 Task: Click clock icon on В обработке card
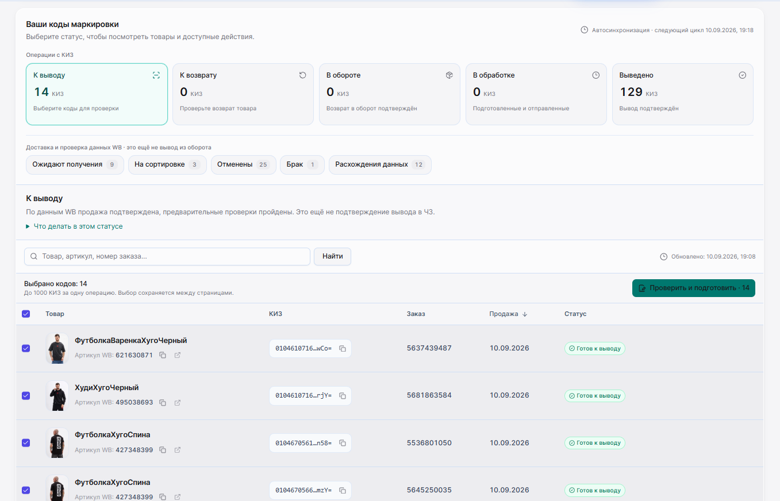click(x=596, y=75)
